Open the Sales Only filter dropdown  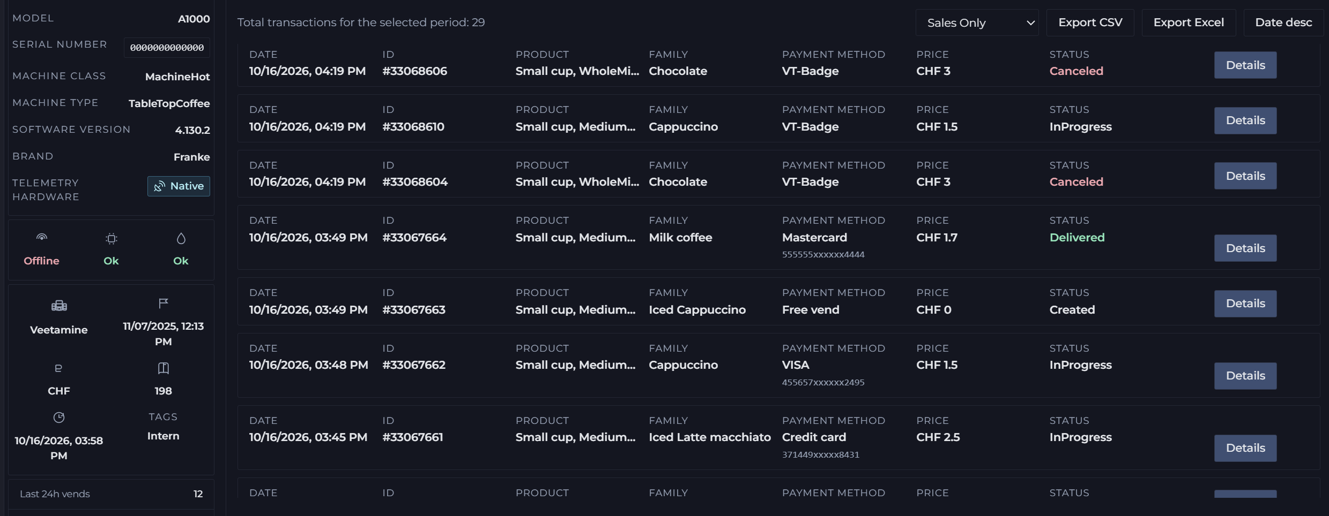click(x=977, y=22)
